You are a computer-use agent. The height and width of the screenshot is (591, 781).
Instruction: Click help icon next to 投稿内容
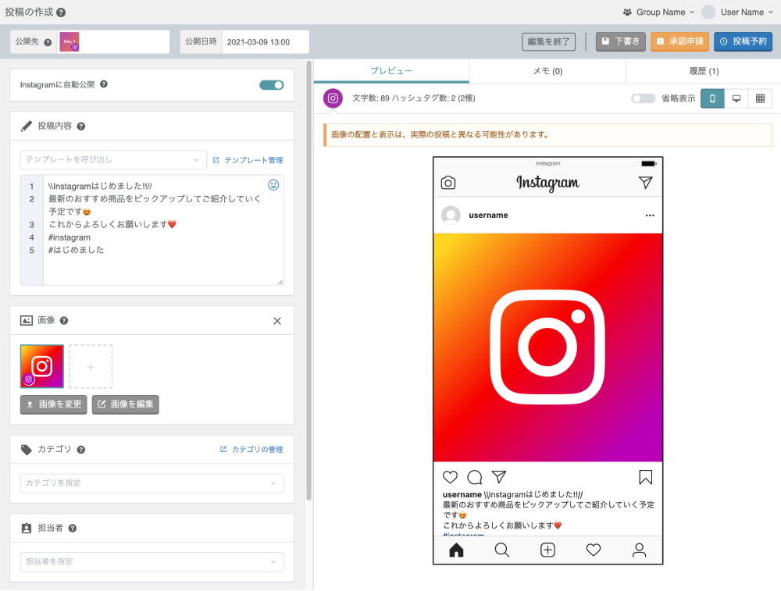point(81,126)
